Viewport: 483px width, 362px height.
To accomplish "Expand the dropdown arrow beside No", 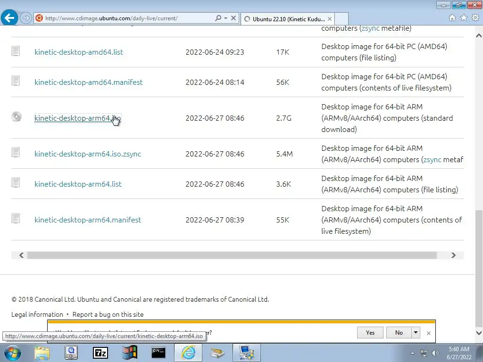I will point(416,332).
